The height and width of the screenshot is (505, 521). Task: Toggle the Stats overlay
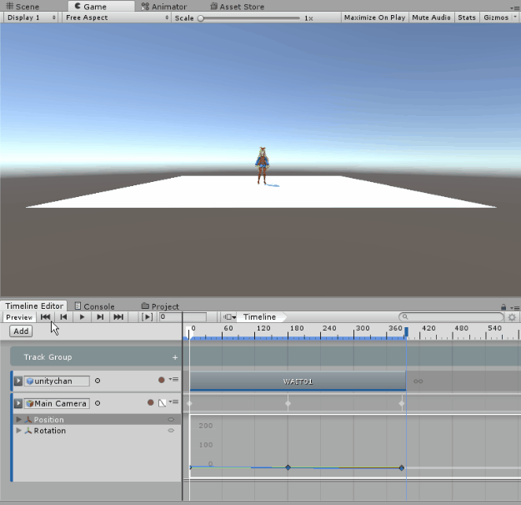(x=467, y=18)
